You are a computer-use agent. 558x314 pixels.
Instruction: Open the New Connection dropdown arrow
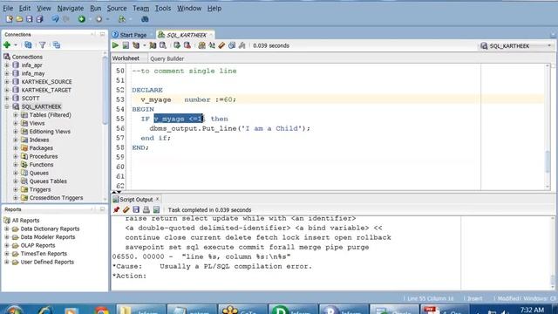[x=16, y=45]
